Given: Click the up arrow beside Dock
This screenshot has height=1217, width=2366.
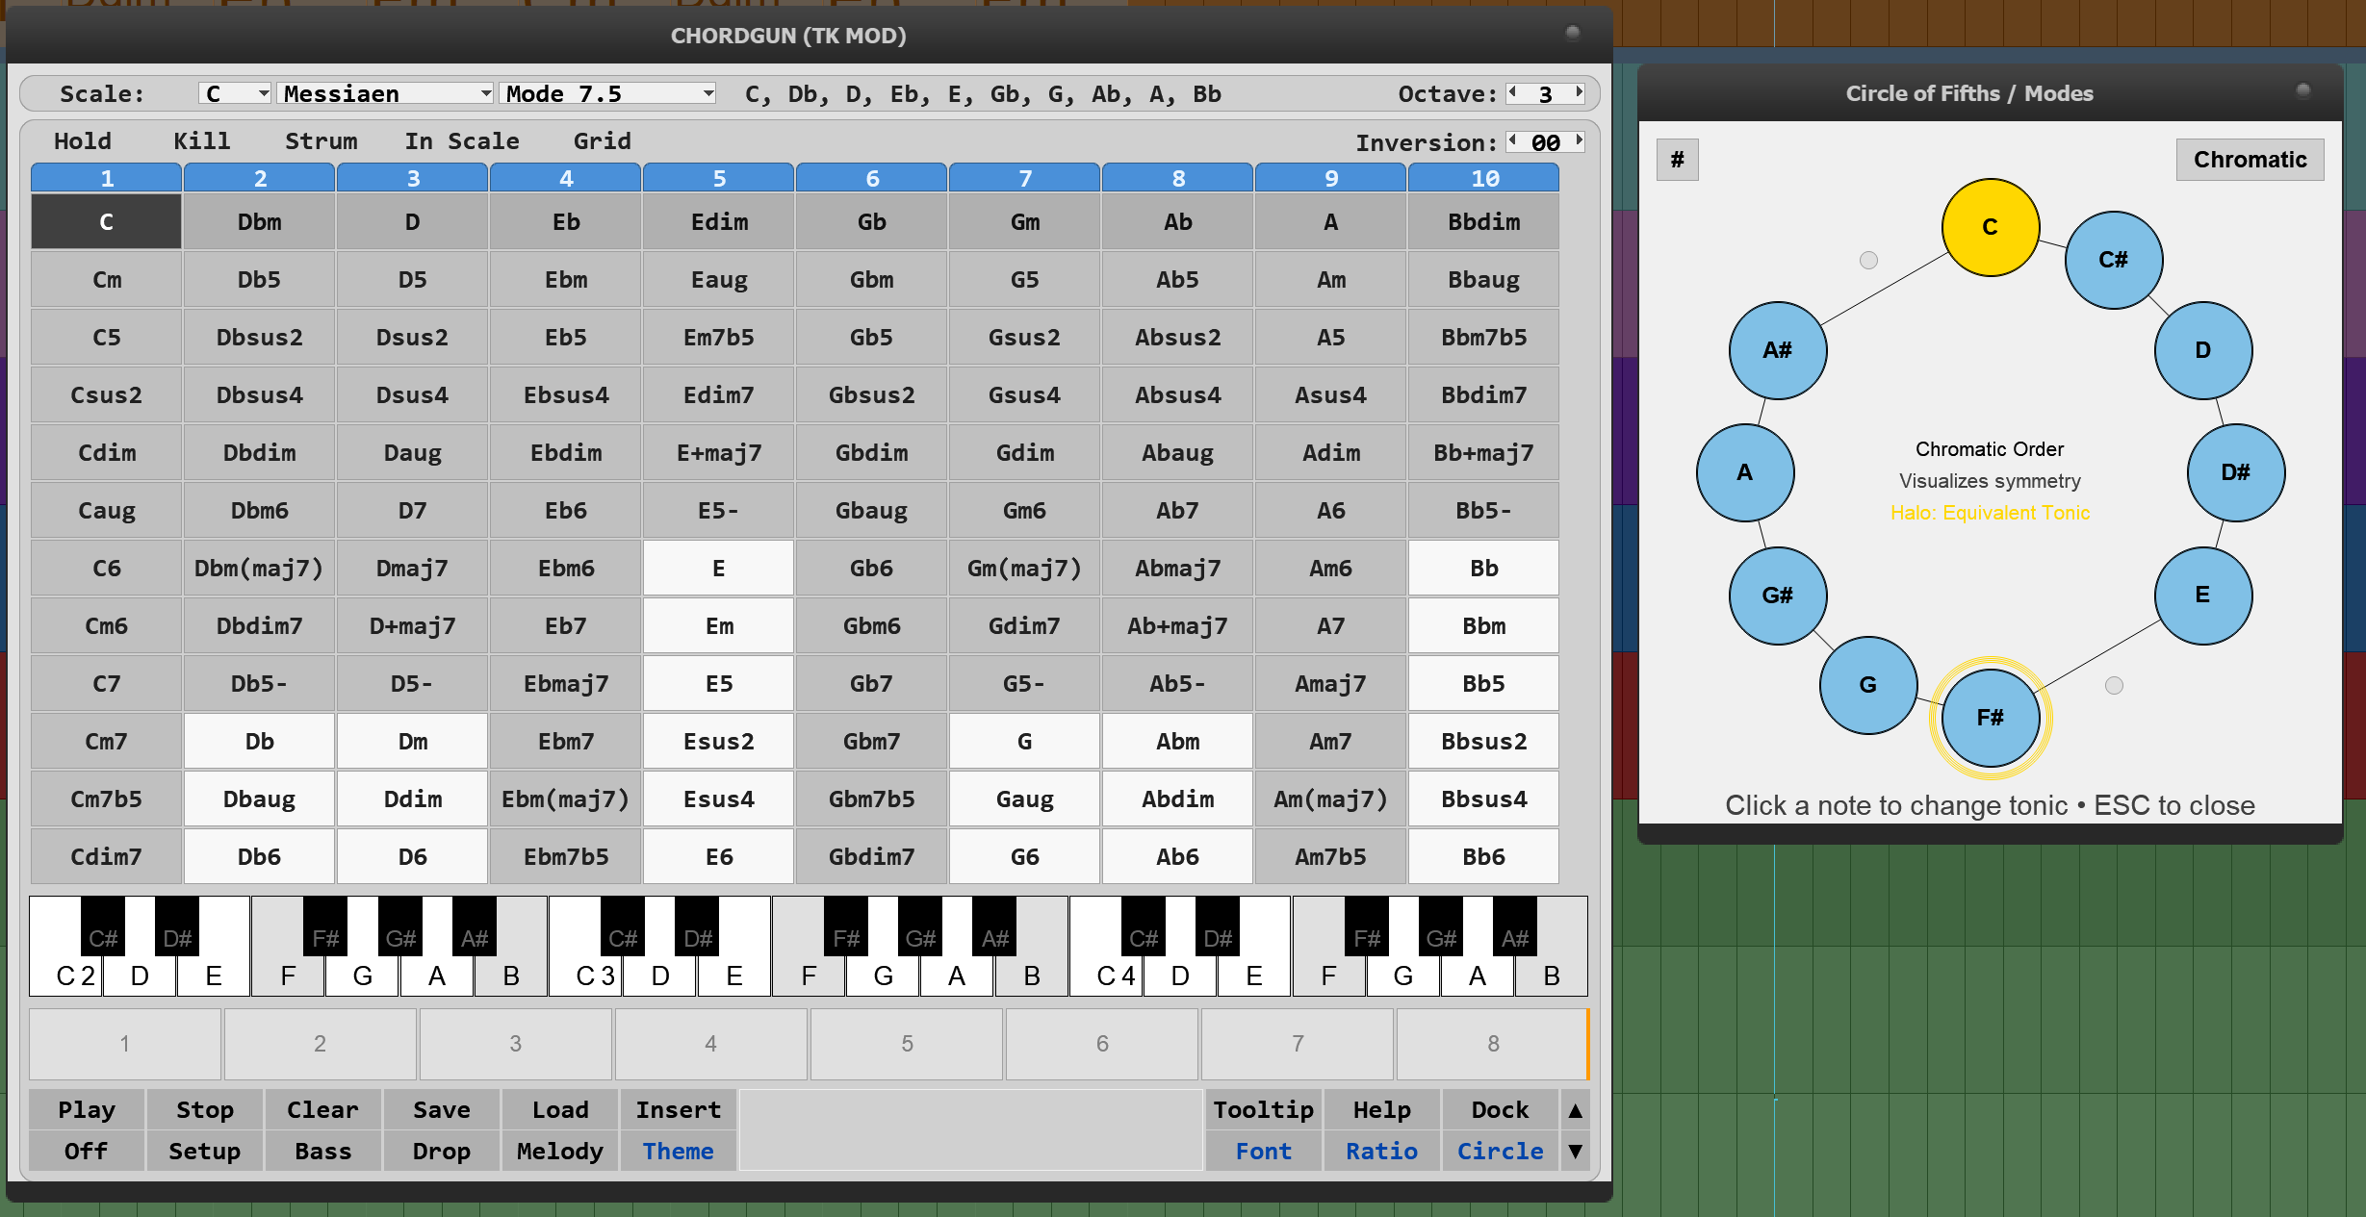Looking at the screenshot, I should click(x=1575, y=1110).
